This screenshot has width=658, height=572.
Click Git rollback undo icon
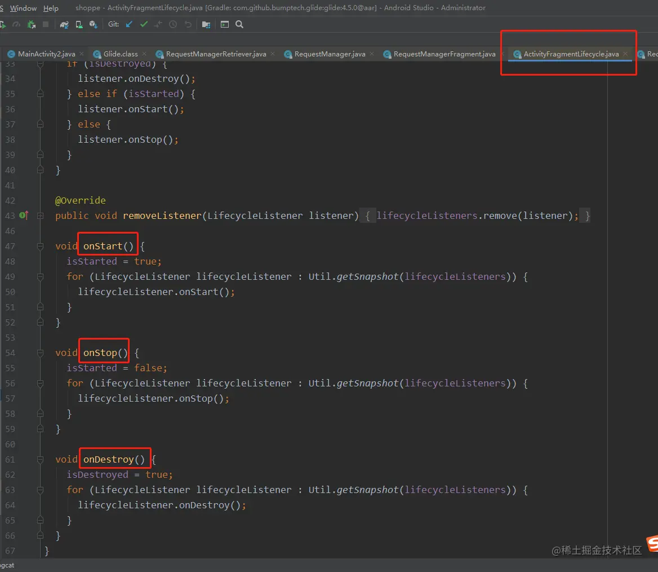pyautogui.click(x=188, y=24)
